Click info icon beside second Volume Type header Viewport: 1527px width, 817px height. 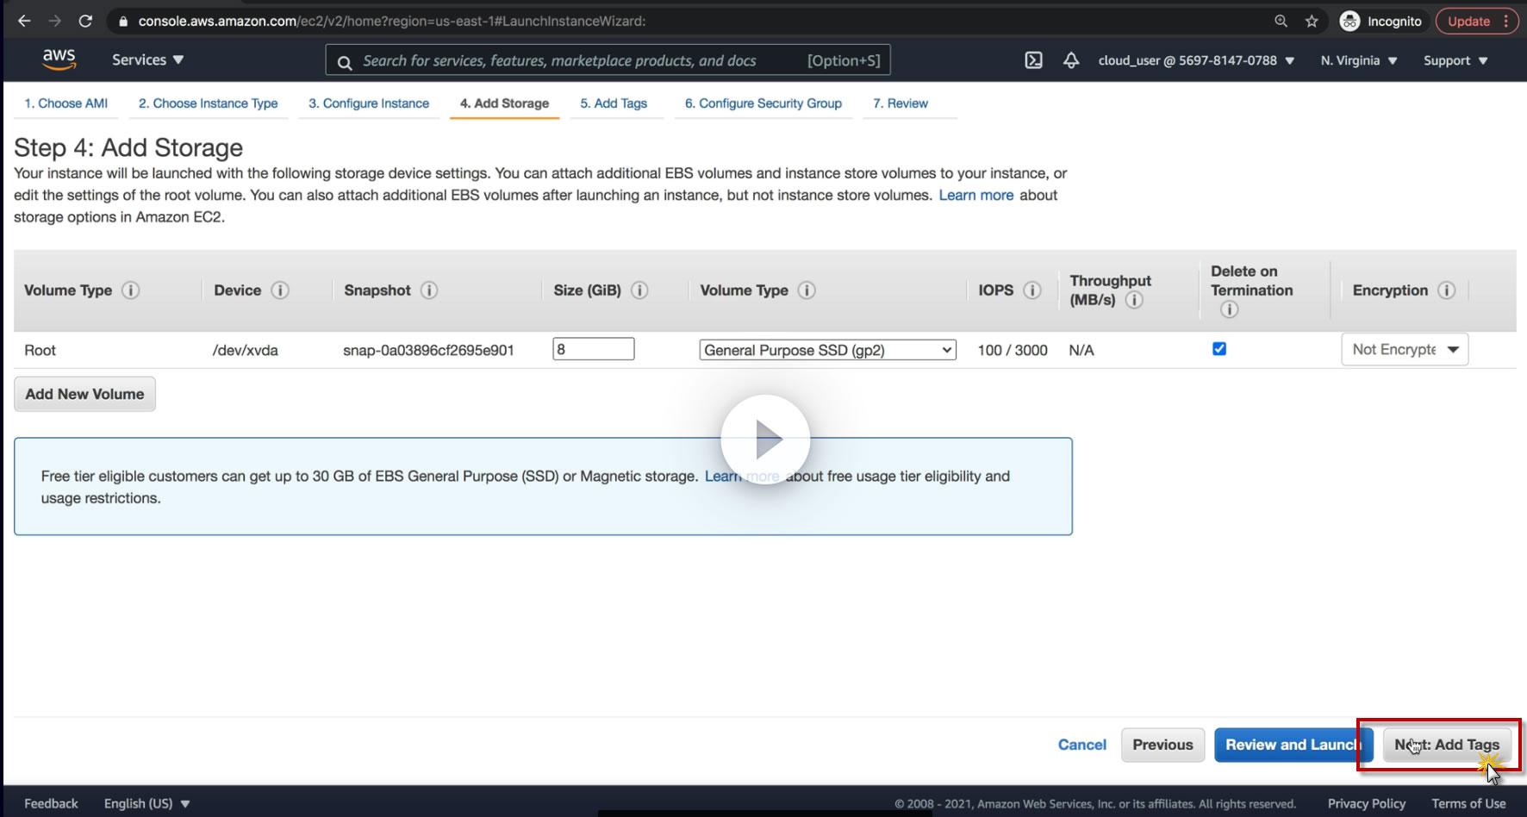click(x=807, y=290)
